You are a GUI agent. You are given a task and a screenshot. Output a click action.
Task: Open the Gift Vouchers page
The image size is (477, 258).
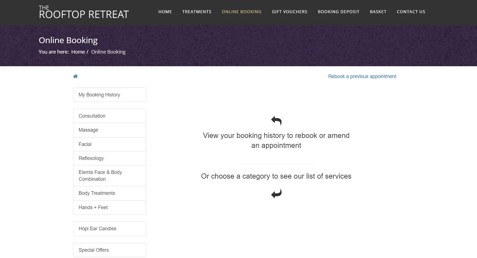(289, 12)
